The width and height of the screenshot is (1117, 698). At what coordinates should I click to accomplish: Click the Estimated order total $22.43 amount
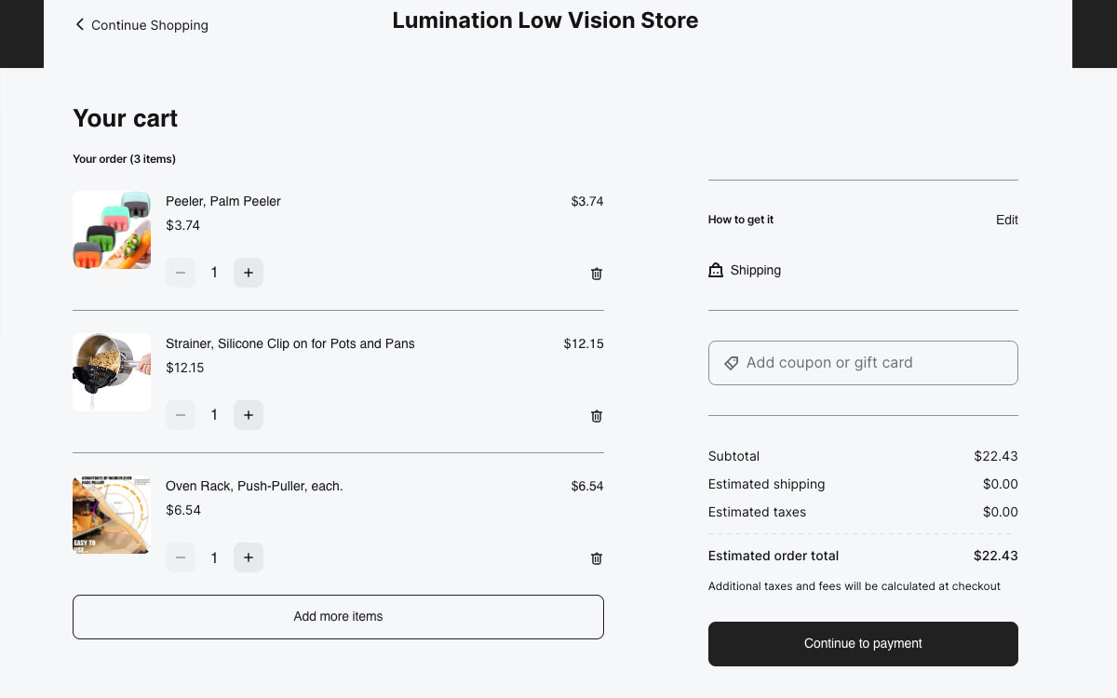(996, 556)
